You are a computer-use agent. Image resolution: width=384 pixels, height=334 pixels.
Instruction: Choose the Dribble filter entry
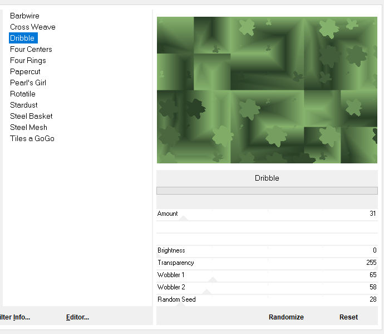[x=22, y=38]
